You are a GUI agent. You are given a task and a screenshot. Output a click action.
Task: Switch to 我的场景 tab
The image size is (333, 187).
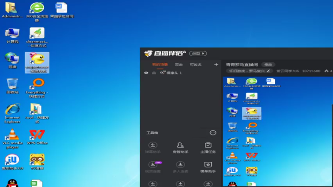pyautogui.click(x=160, y=64)
